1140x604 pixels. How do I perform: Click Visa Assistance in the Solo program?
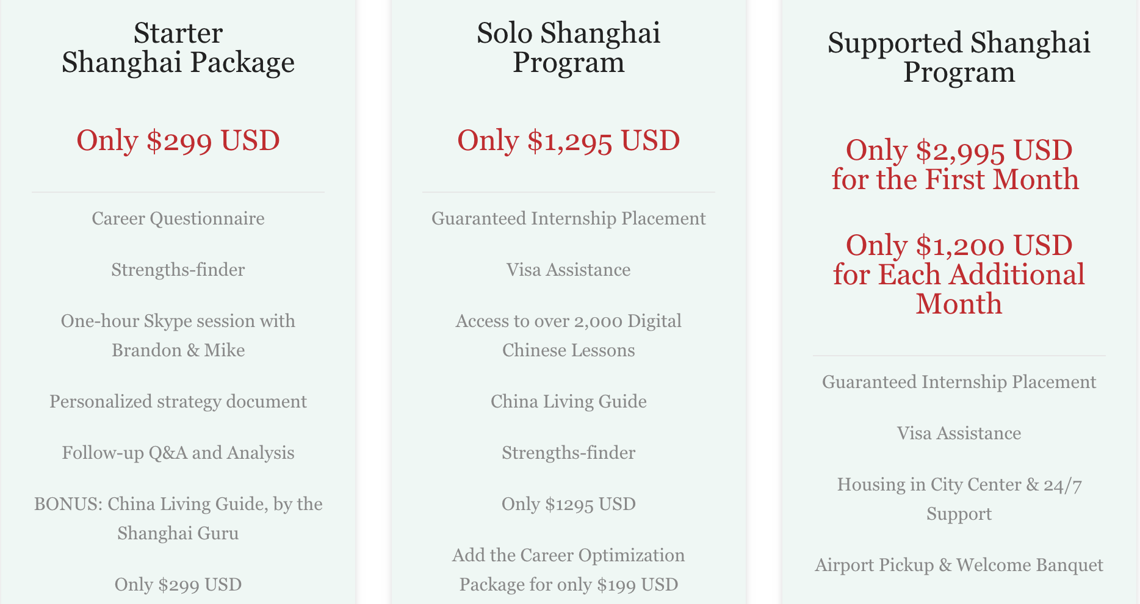point(568,270)
